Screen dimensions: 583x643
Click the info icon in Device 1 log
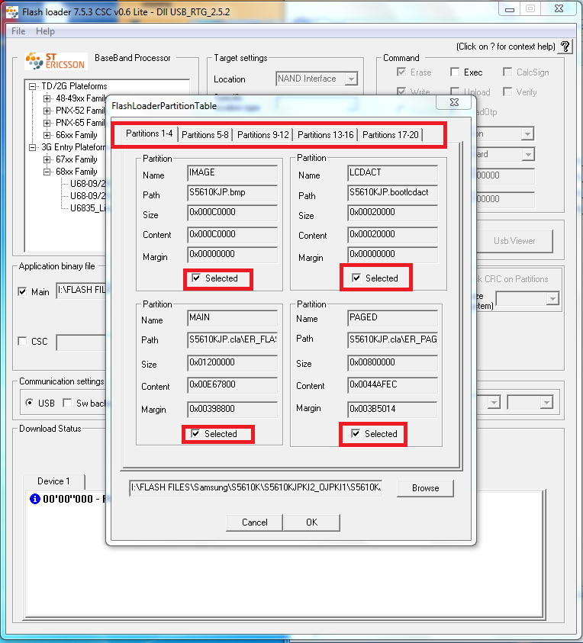35,499
